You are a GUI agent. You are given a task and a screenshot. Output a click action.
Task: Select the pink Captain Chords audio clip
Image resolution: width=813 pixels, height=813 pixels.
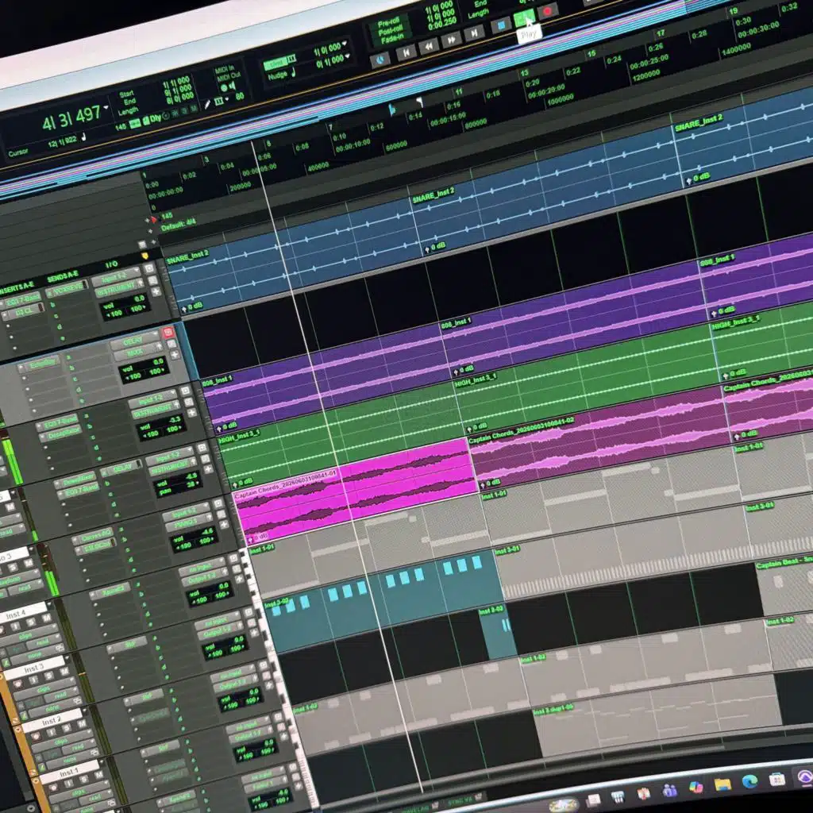(x=355, y=491)
